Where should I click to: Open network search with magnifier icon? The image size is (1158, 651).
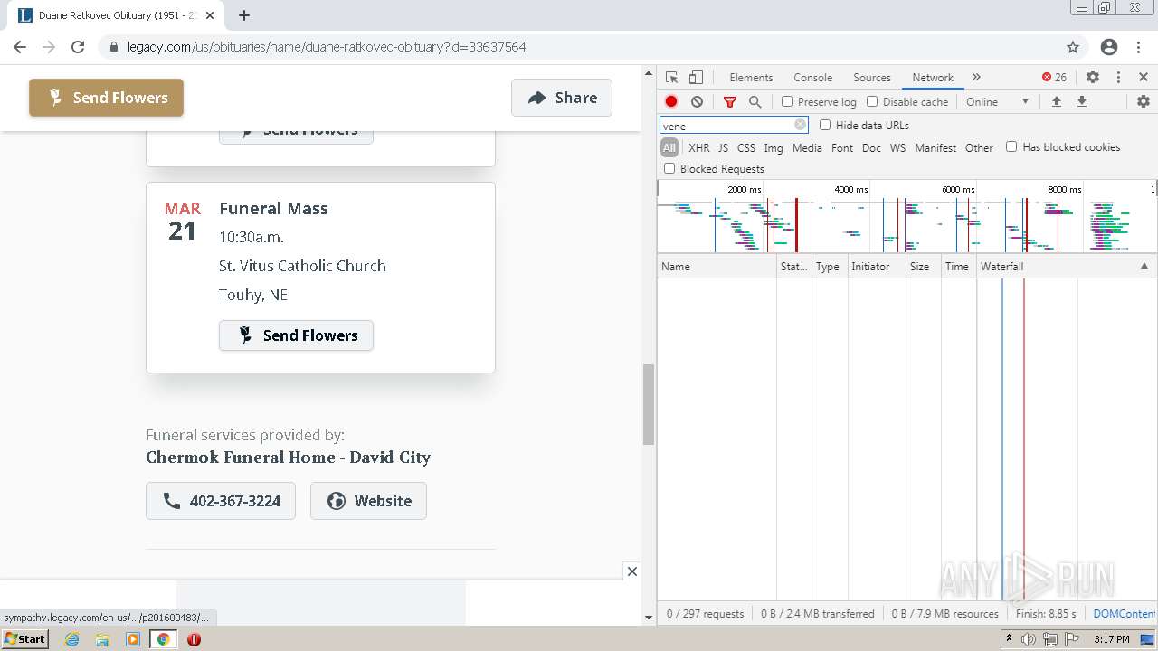[x=755, y=102]
